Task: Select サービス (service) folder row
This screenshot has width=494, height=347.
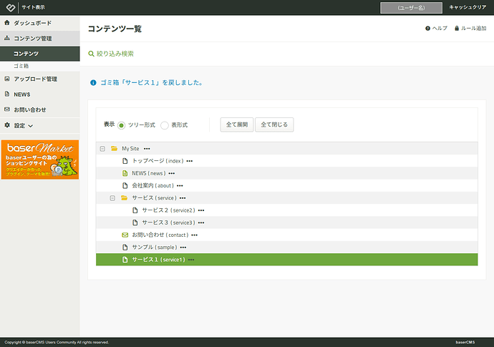Action: tap(286, 198)
